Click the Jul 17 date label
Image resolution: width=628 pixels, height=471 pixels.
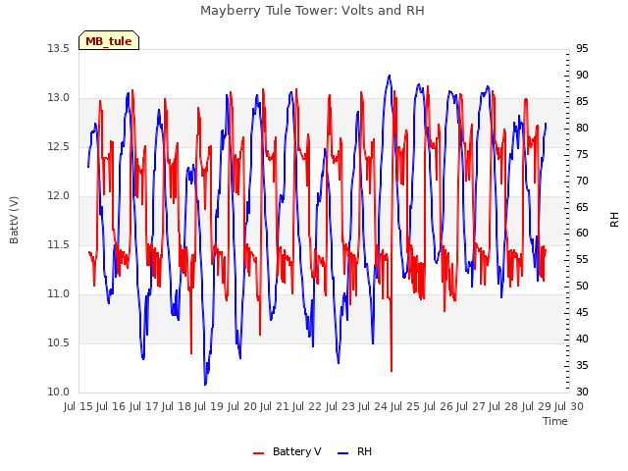click(x=143, y=406)
